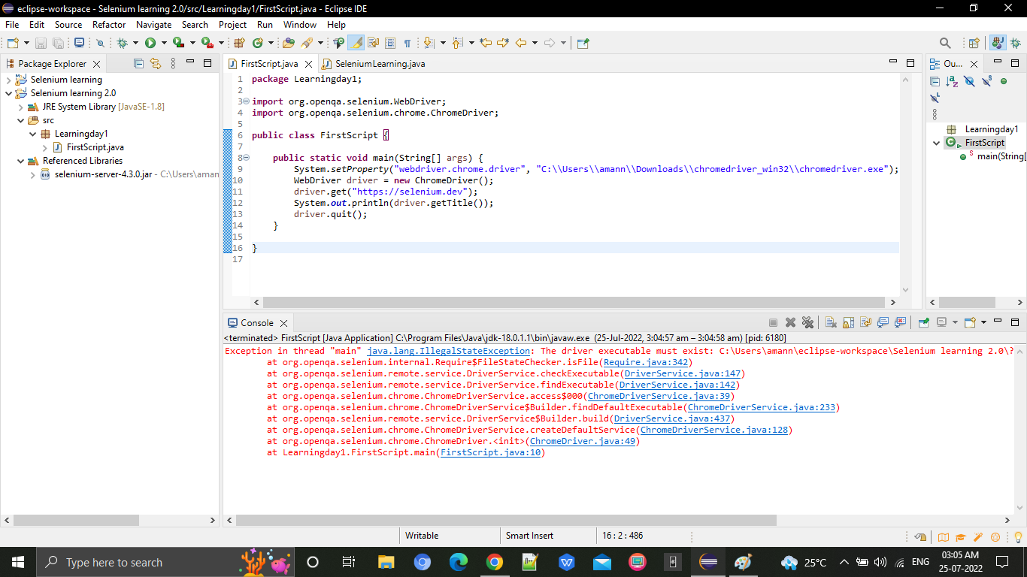
Task: Toggle Scroll Lock in Console toolbar
Action: point(848,322)
